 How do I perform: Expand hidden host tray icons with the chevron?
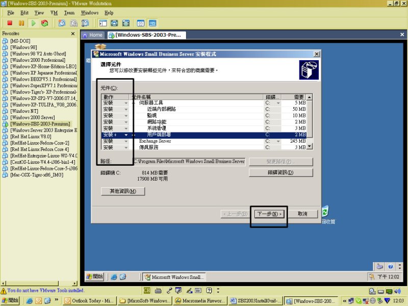[345, 301]
